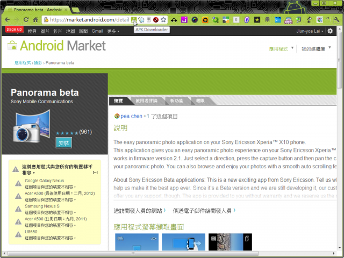Open 地圖 in the Google bar

[x=70, y=31]
